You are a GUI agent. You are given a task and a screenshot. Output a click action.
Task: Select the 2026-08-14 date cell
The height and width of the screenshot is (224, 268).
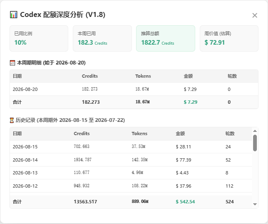tap(25, 160)
